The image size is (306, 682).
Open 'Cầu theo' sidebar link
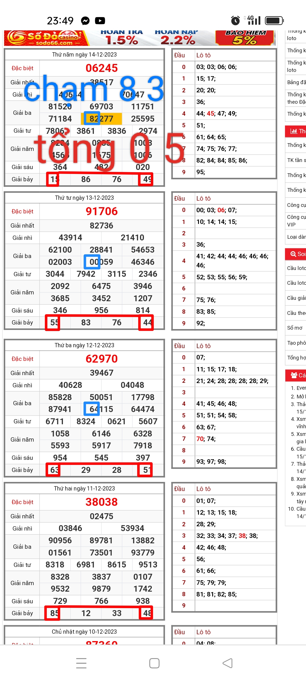[x=296, y=313]
